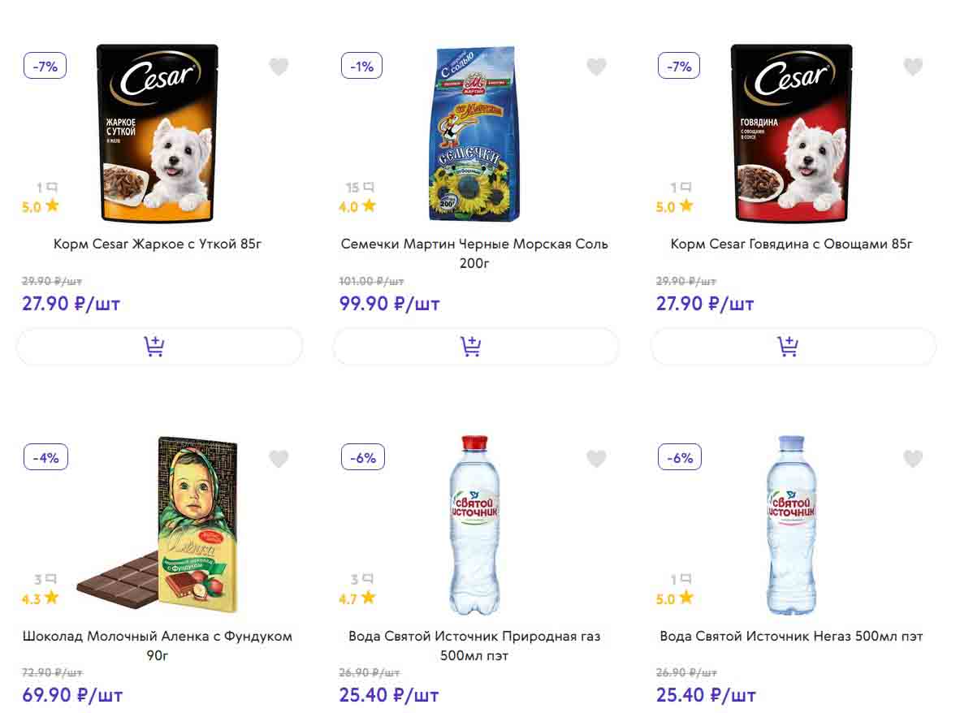This screenshot has height=713, width=973.
Task: Toggle favorite heart on Martin seeds
Action: (x=596, y=67)
